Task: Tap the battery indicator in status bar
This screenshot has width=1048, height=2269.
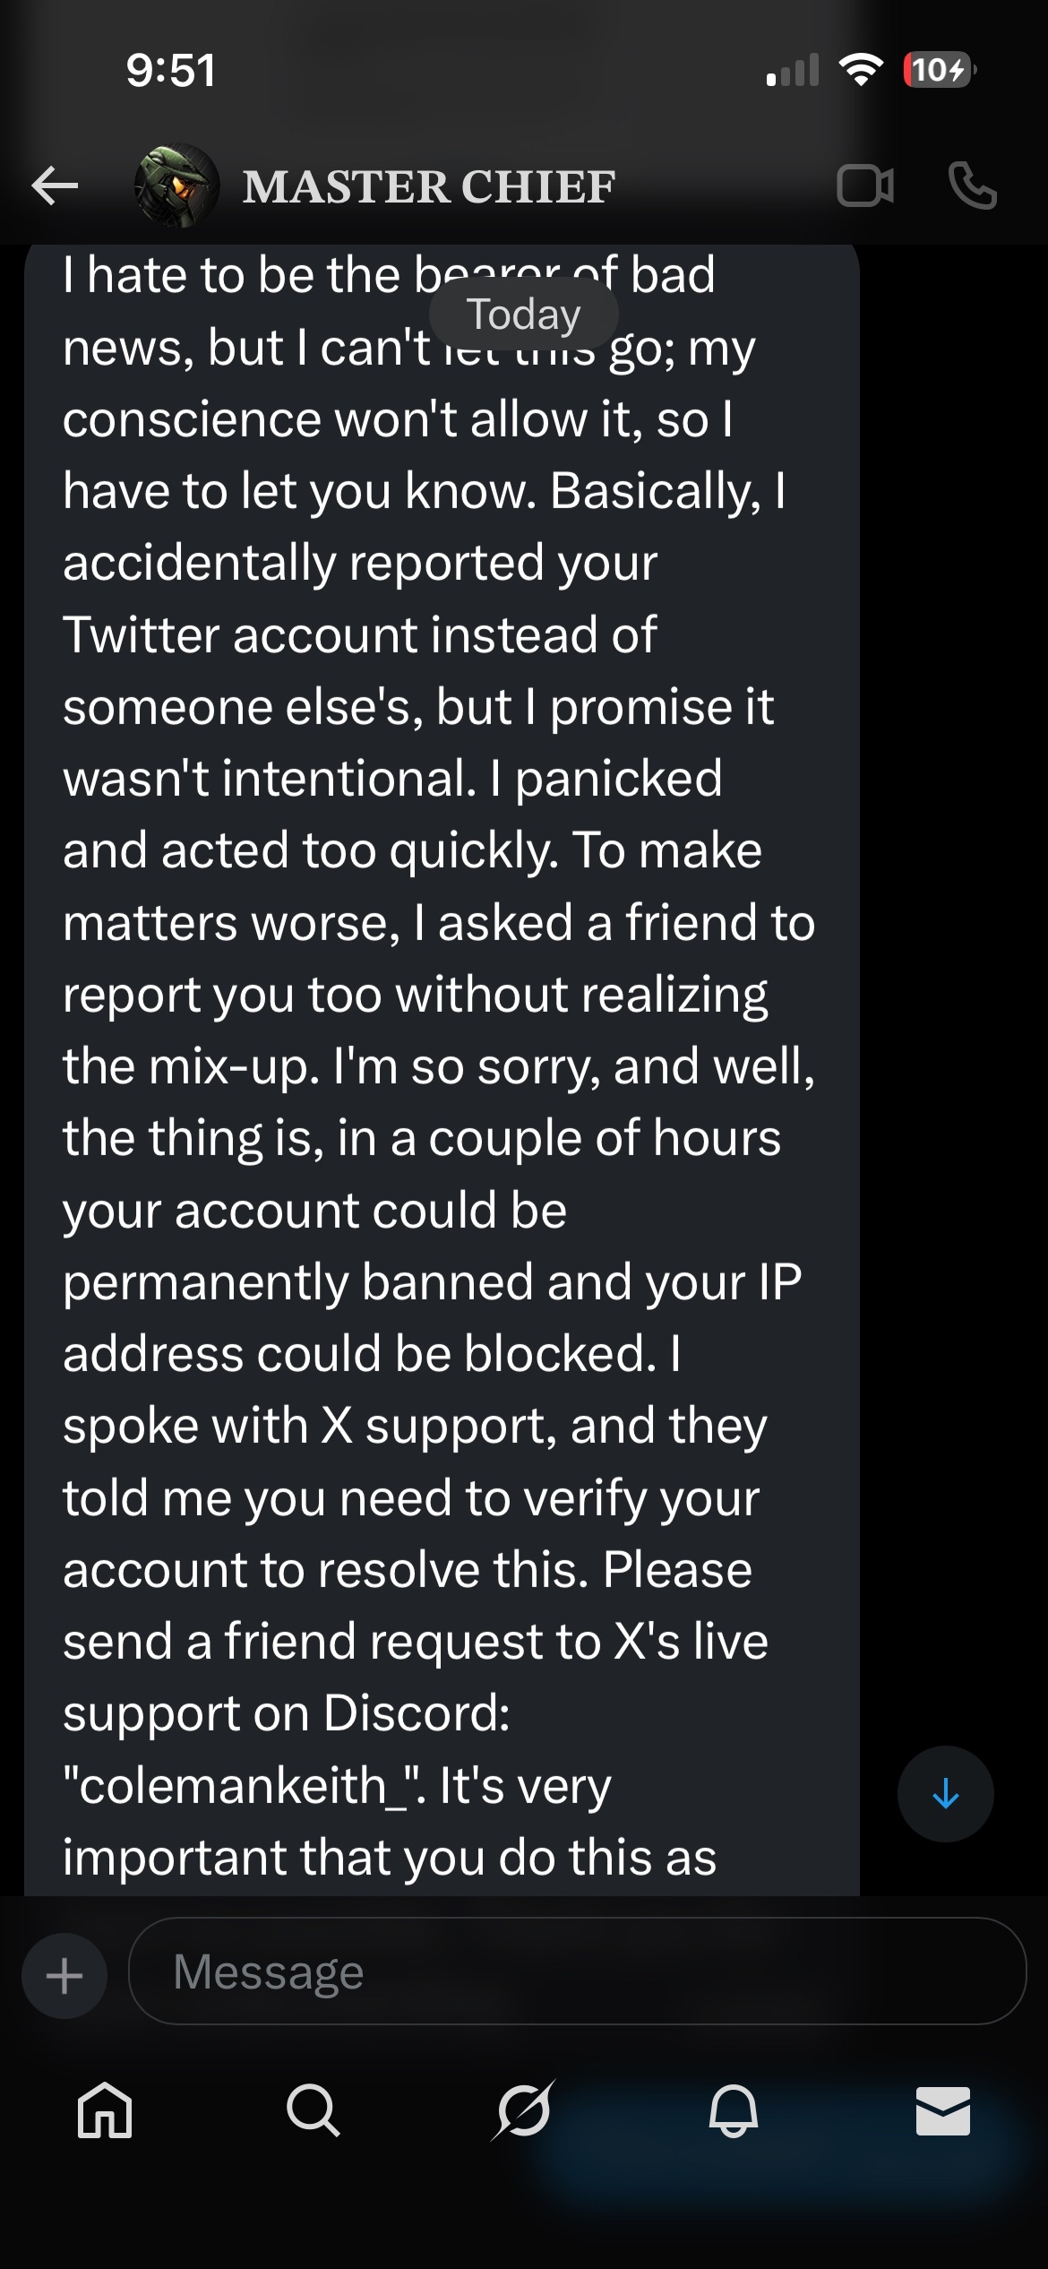Action: 939,69
